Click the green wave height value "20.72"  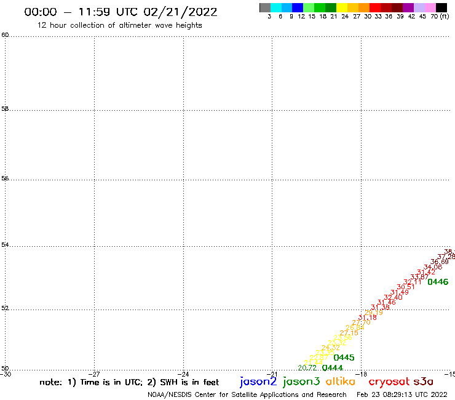pos(307,368)
